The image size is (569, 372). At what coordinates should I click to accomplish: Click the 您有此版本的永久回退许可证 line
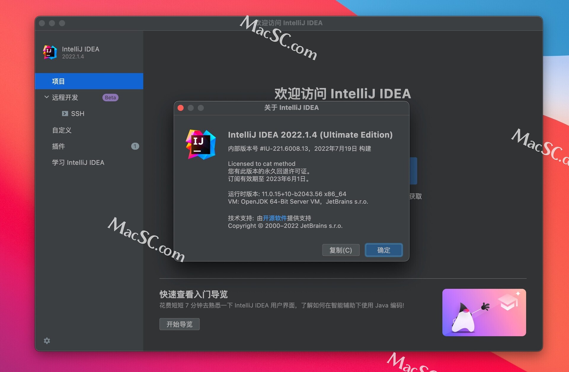(x=269, y=171)
